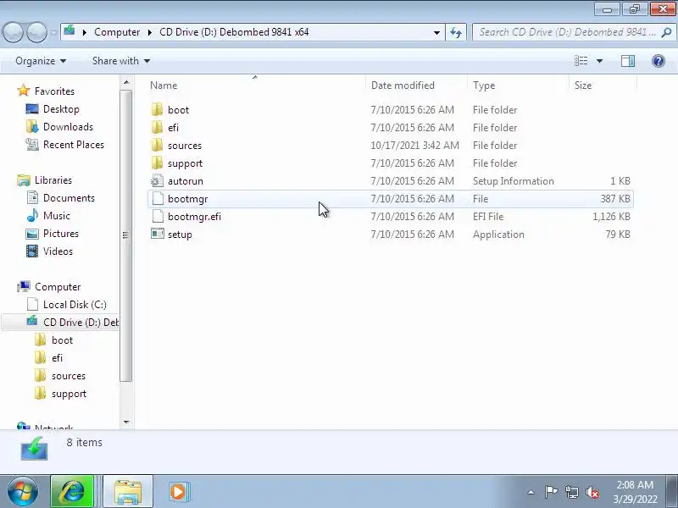Click Windows Explorer taskbar button
678x508 pixels.
tap(128, 492)
